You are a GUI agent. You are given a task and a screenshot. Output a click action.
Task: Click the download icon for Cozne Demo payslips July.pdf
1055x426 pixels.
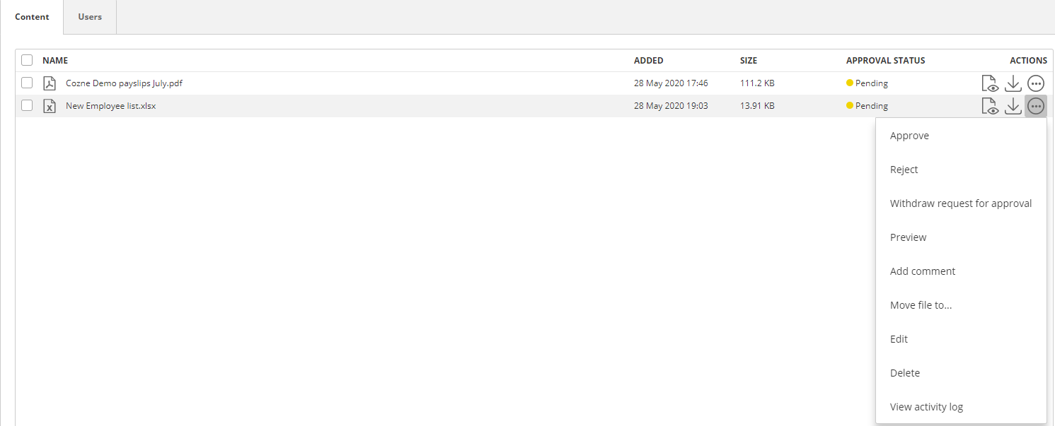[x=1013, y=83]
